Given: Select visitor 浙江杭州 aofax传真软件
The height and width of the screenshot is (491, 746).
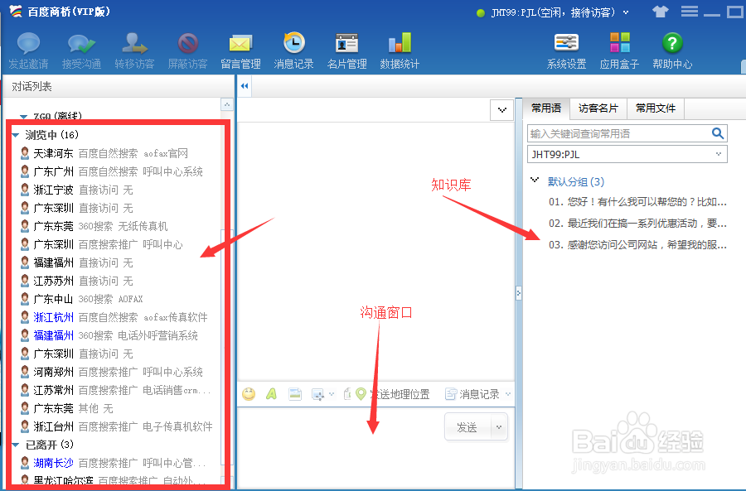Looking at the screenshot, I should click(x=114, y=317).
